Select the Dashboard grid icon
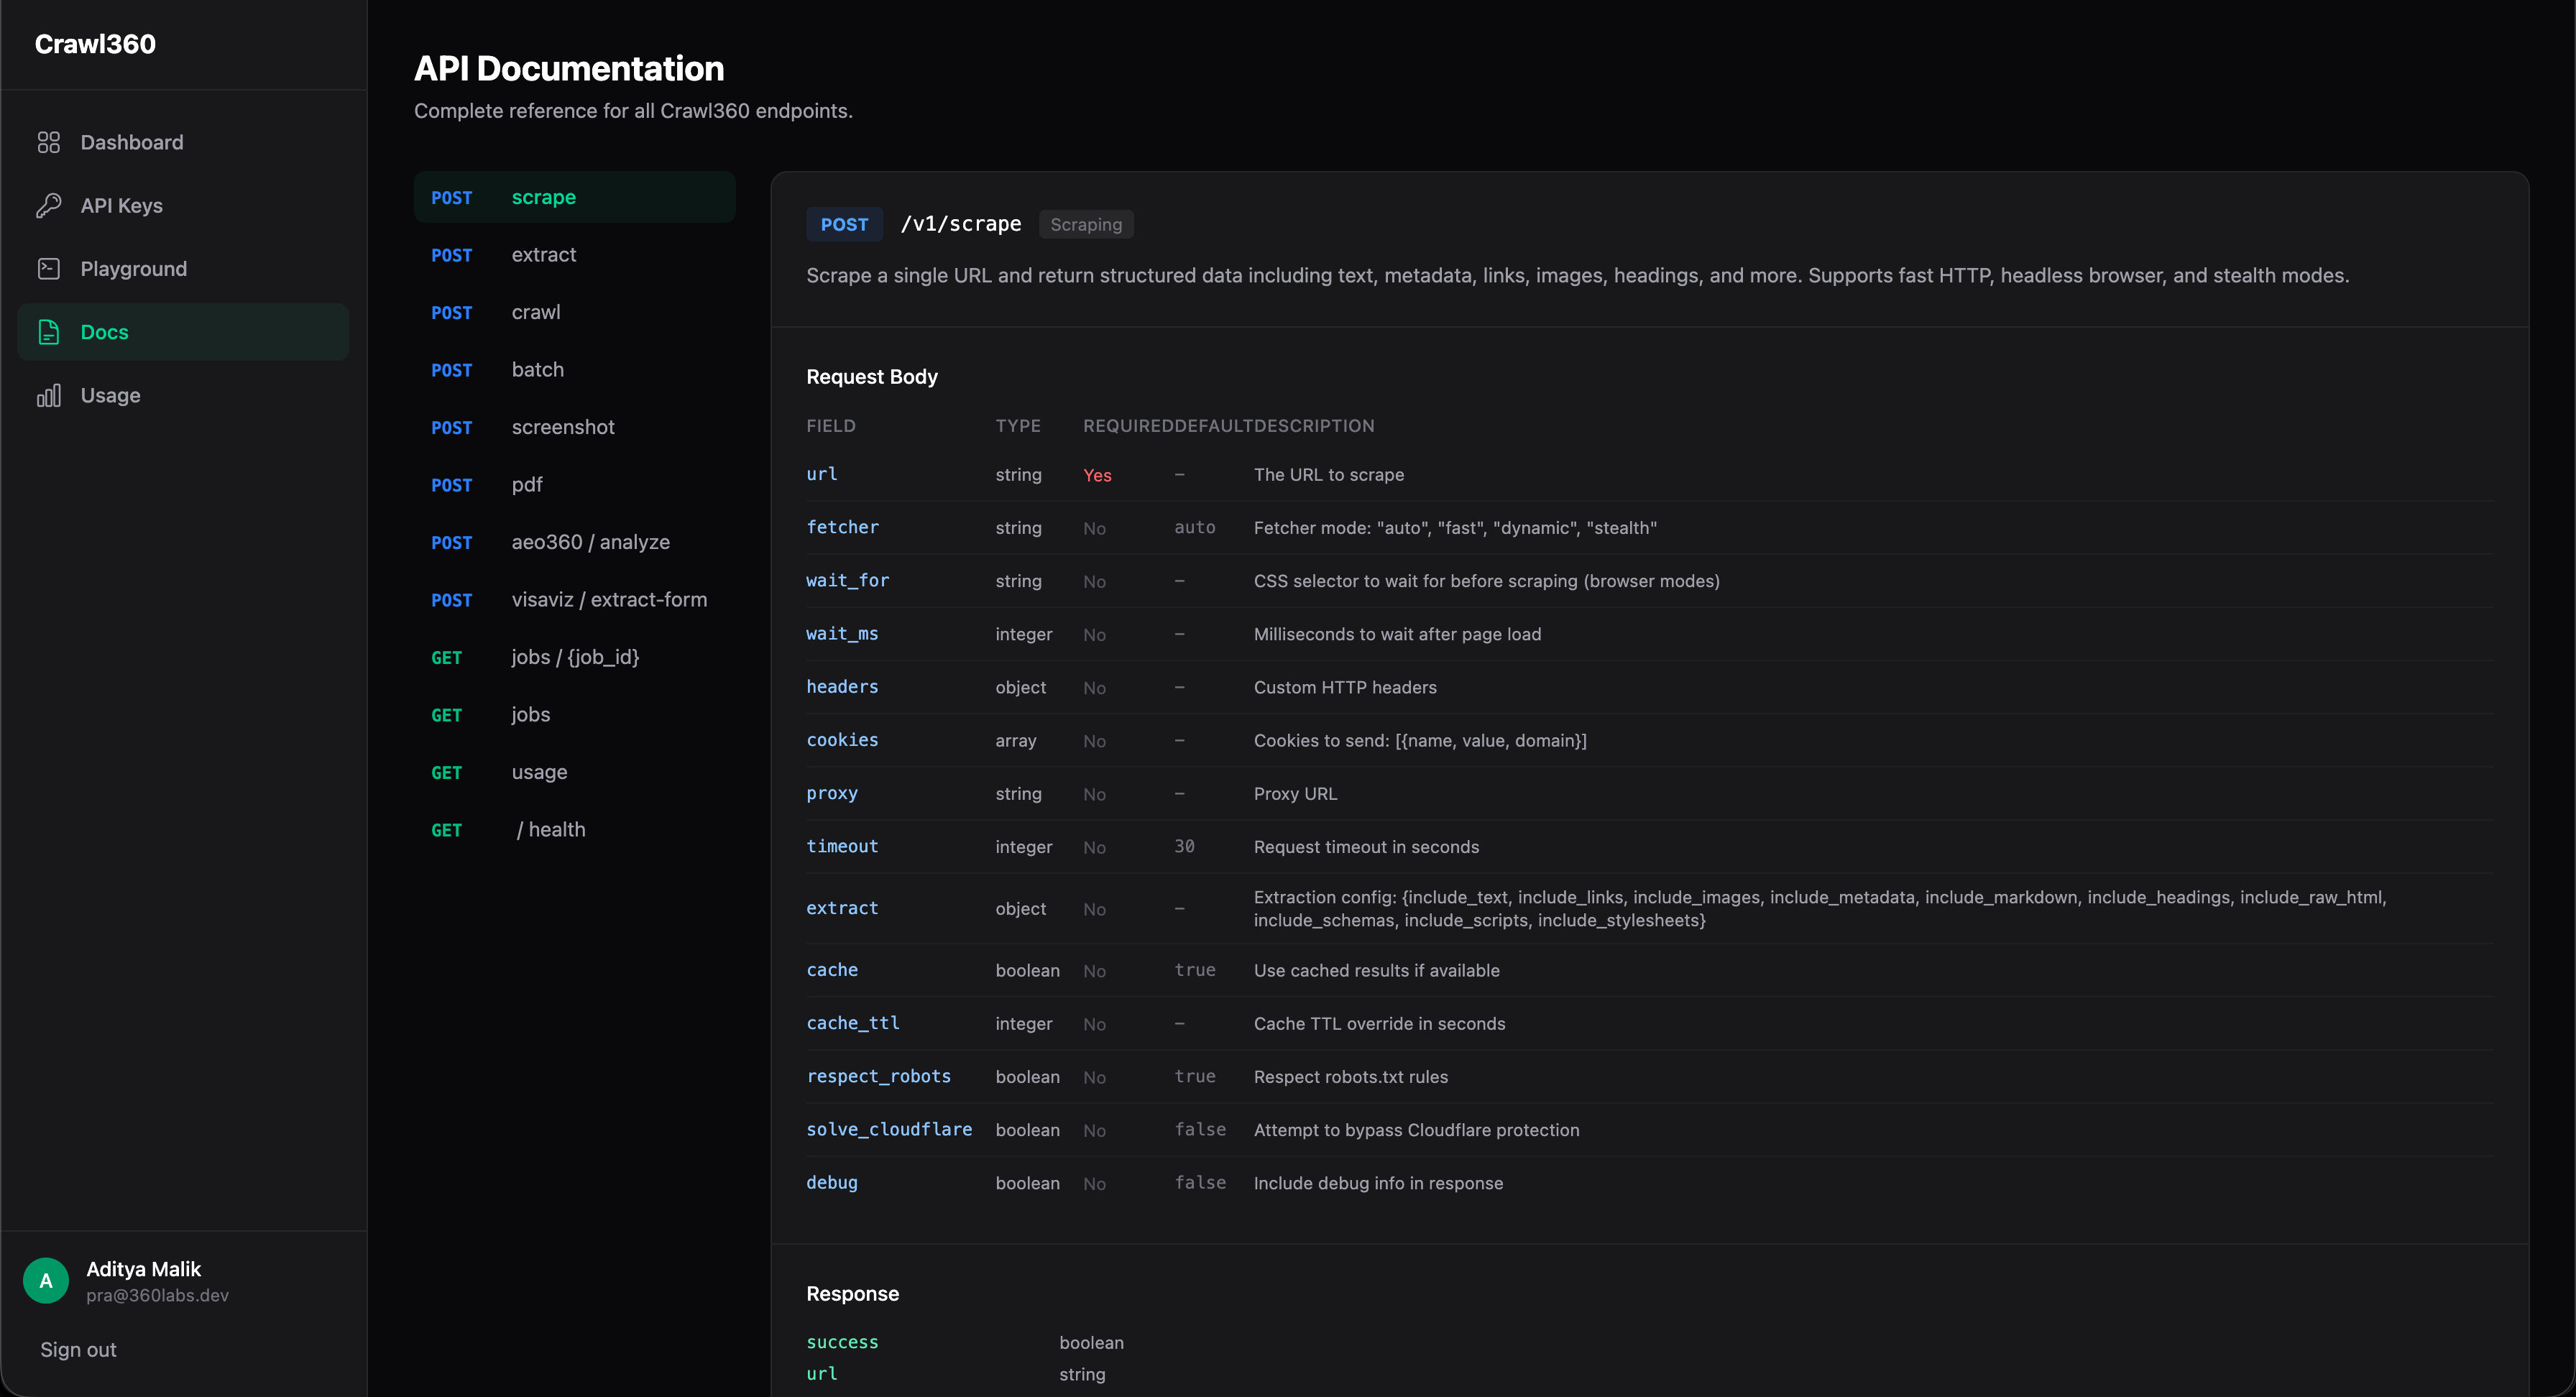Image resolution: width=2576 pixels, height=1397 pixels. point(49,142)
